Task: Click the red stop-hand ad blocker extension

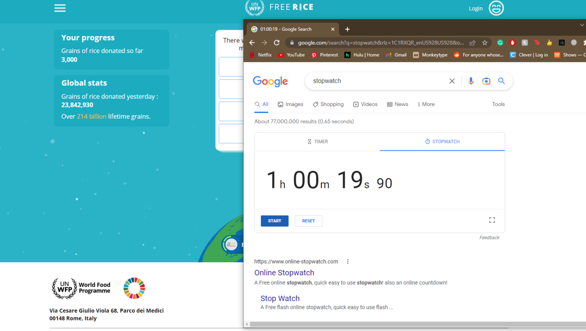Action: tap(513, 43)
